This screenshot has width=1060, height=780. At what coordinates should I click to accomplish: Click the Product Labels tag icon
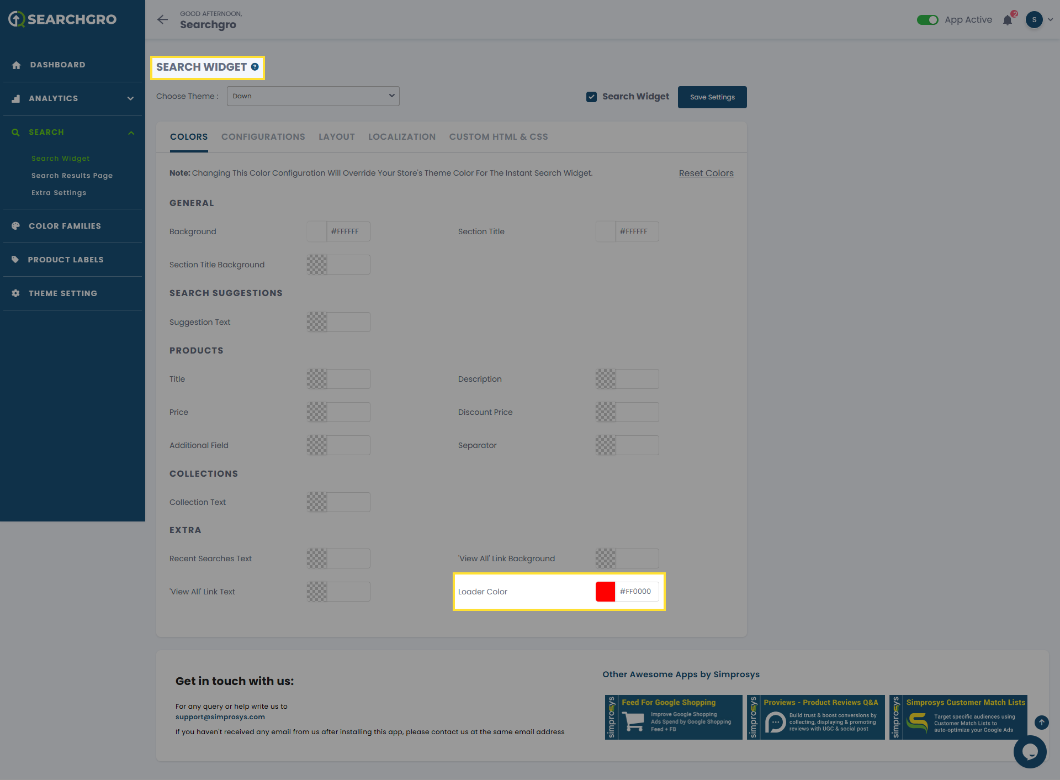15,260
